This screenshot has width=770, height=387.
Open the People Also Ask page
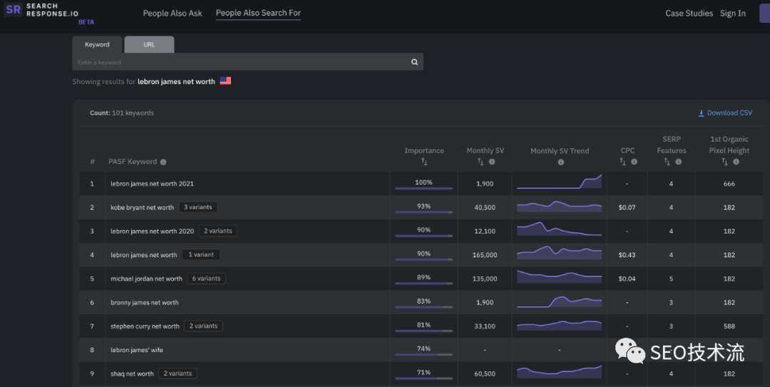point(173,14)
